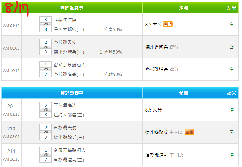Screen dimensions: 242x167
Task: Select 洛杉磯天使 in the international table
Action: [x=65, y=43]
